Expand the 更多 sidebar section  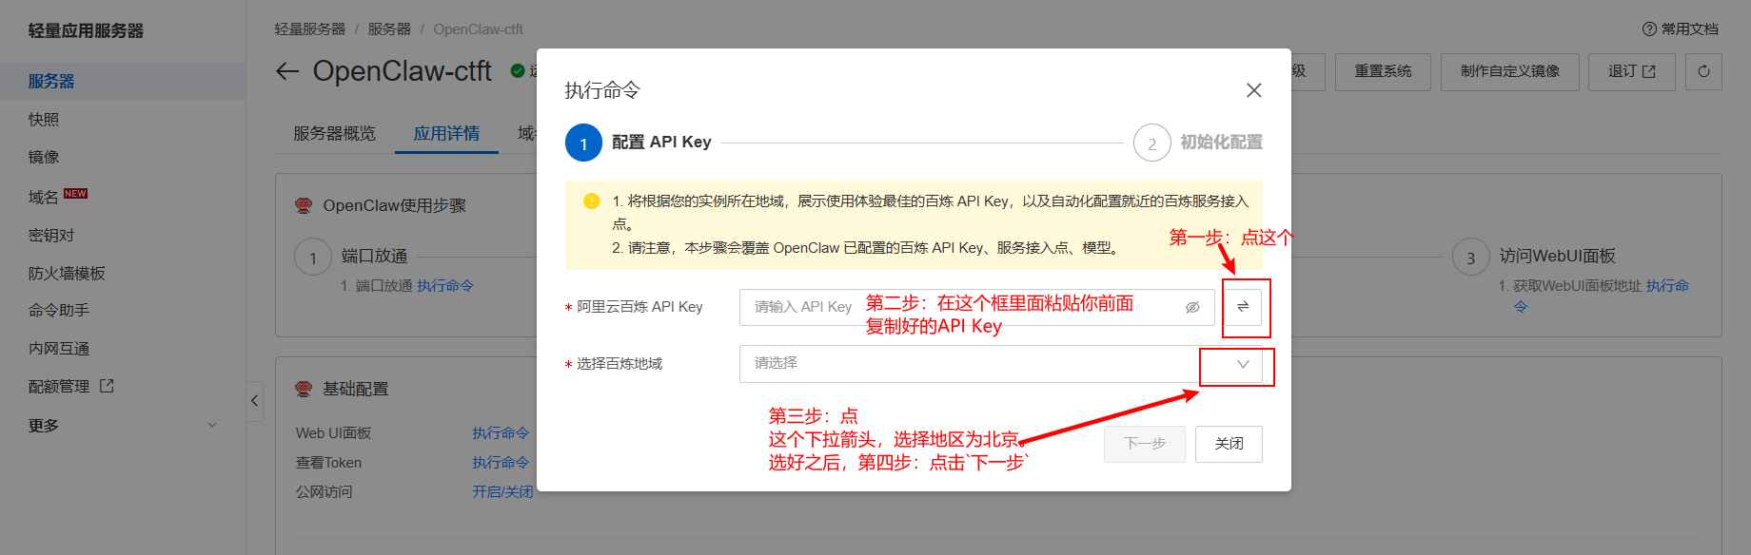point(123,426)
